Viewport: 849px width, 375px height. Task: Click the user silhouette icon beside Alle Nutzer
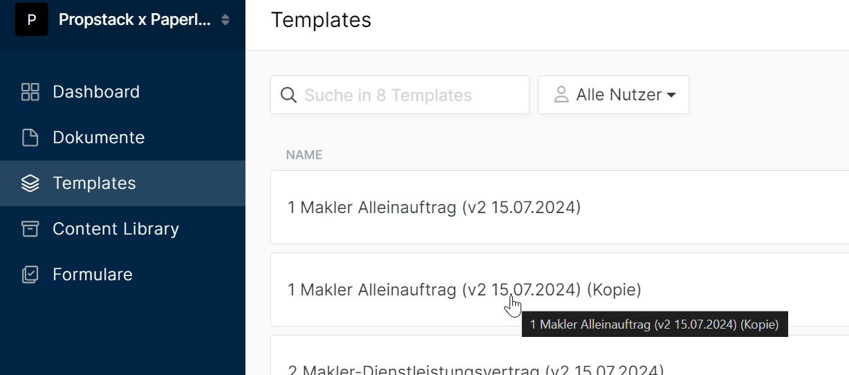pos(561,95)
